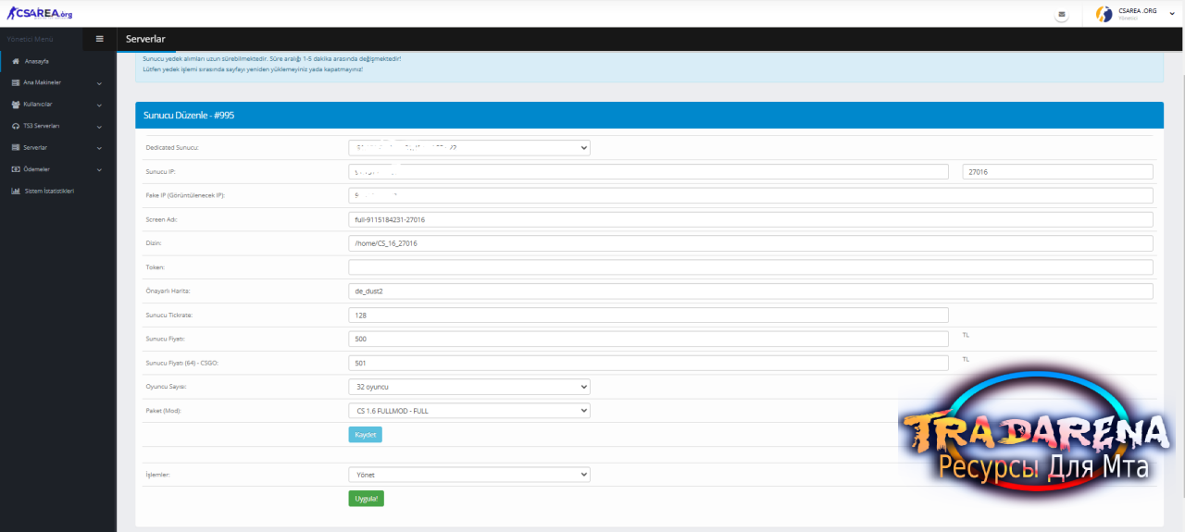Open the CSAREA.ORG user avatar menu
This screenshot has height=532, width=1185.
pyautogui.click(x=1104, y=14)
